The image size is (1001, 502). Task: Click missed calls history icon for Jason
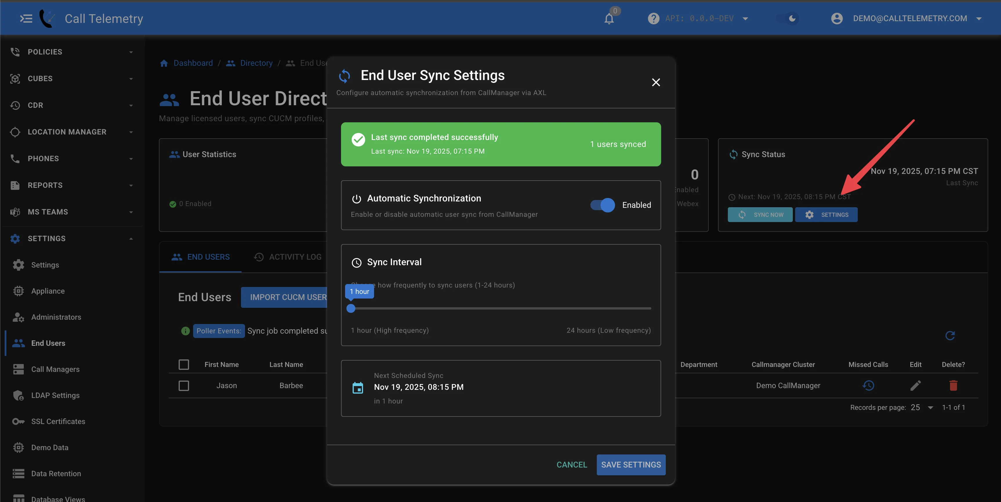tap(868, 385)
